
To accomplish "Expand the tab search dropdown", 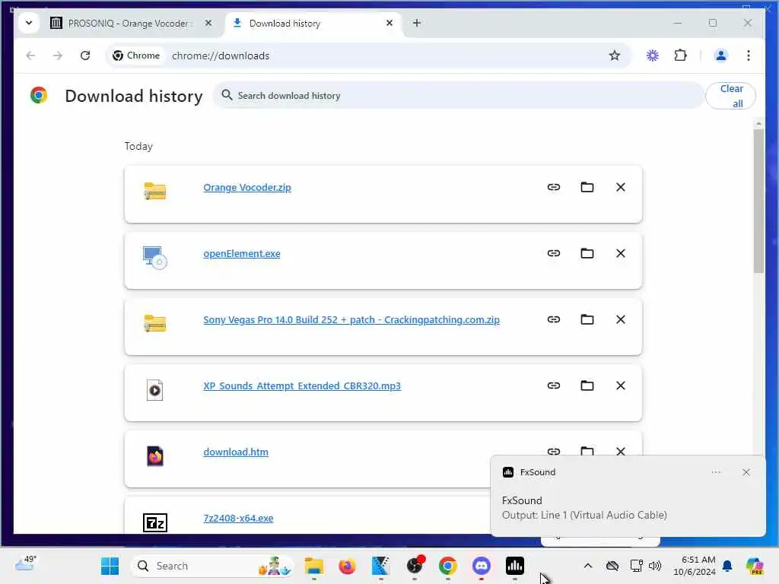I will 29,23.
